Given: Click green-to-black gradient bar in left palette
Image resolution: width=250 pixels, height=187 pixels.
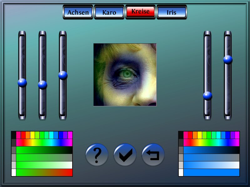Looking at the screenshot, I should point(44,150).
